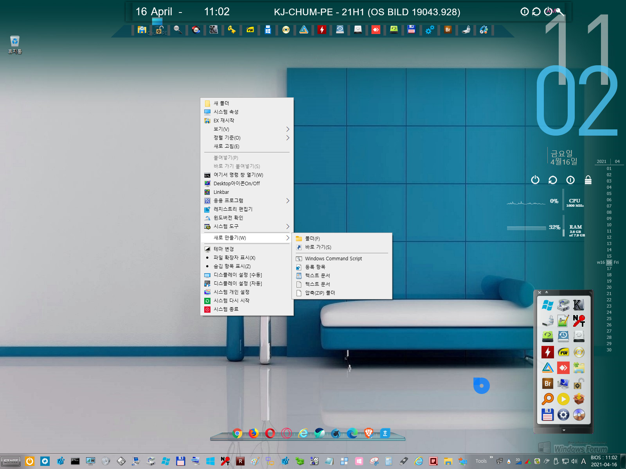Open 레지스트리 편집기 from context menu
Screen dimensions: 626x469
[x=247, y=209]
